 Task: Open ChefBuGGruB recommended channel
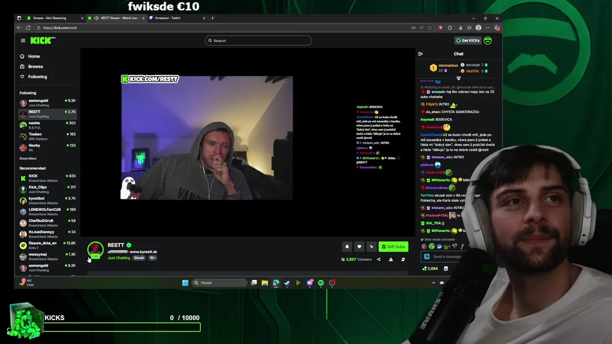[47, 223]
